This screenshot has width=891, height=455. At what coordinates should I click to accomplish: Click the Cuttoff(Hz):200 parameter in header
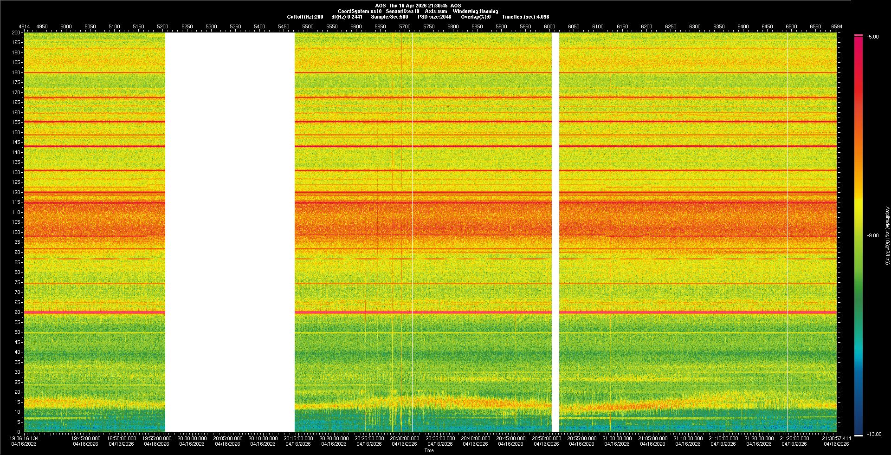coord(305,17)
